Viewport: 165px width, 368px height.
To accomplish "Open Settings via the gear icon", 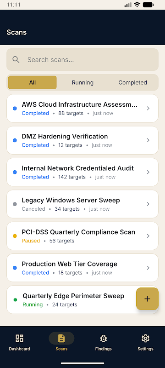I will (145, 338).
